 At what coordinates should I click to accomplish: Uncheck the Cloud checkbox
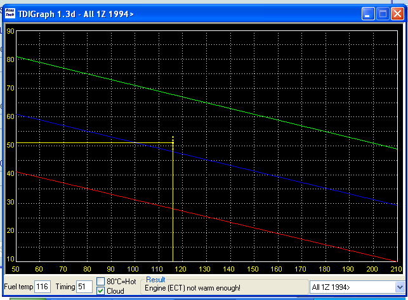pos(100,291)
